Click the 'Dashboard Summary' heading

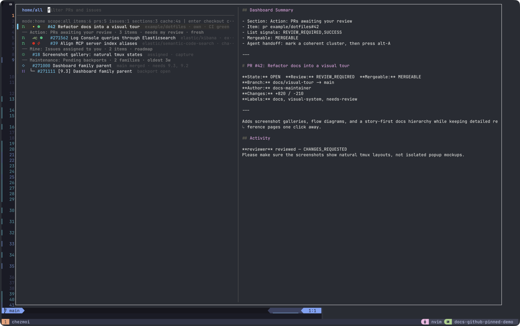coord(271,10)
